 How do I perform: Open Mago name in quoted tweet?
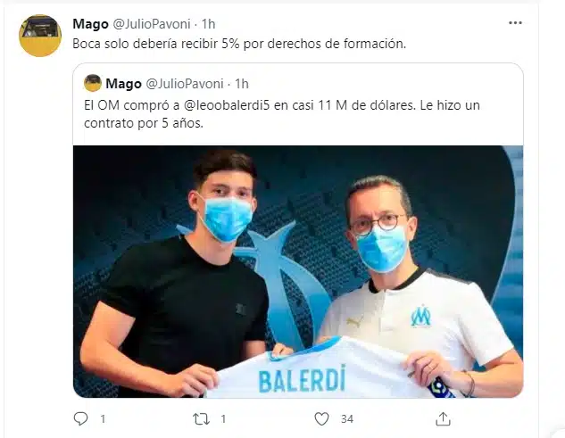click(x=123, y=84)
